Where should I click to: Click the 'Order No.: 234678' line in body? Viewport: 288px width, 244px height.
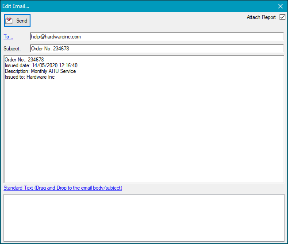24,60
